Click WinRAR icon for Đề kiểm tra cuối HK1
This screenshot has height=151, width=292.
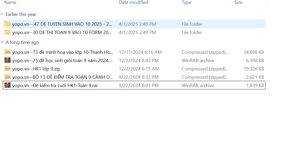[8, 85]
